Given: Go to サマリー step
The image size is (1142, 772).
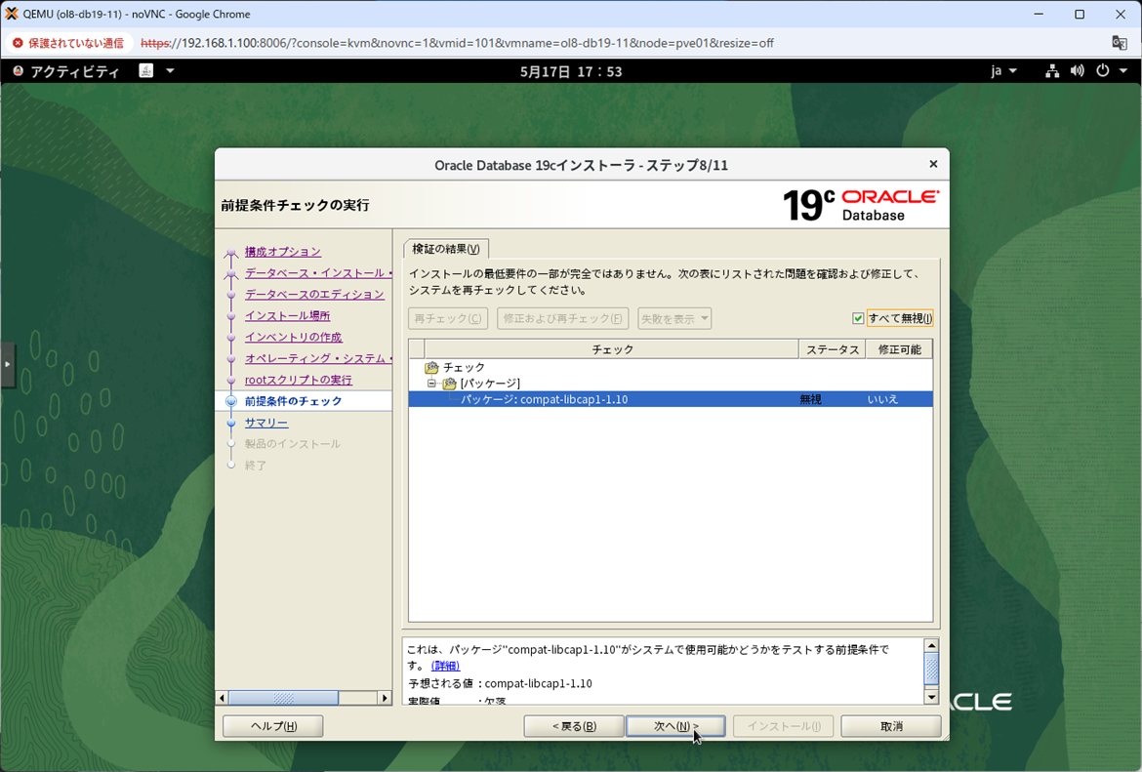Looking at the screenshot, I should click(266, 423).
